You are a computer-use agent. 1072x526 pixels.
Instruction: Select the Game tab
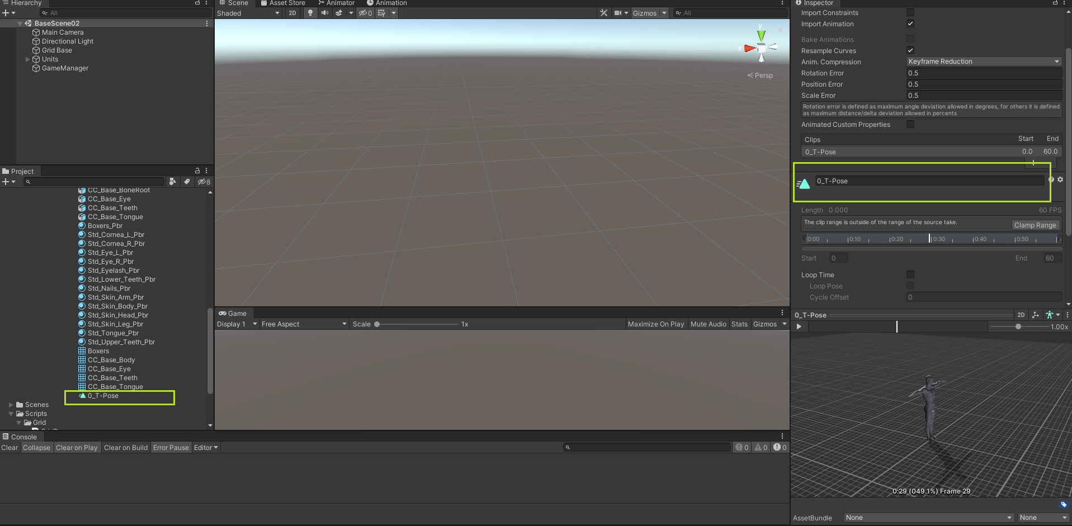[233, 314]
